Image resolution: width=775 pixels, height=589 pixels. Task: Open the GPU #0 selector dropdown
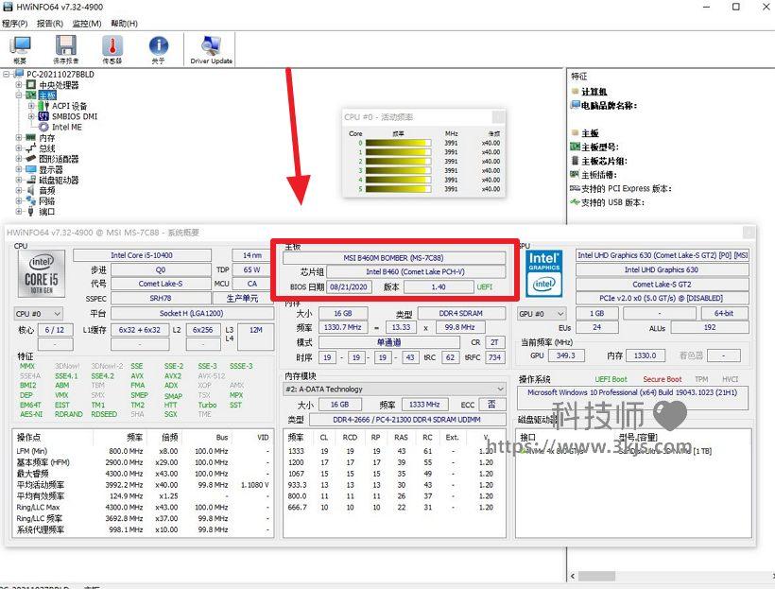coord(542,314)
